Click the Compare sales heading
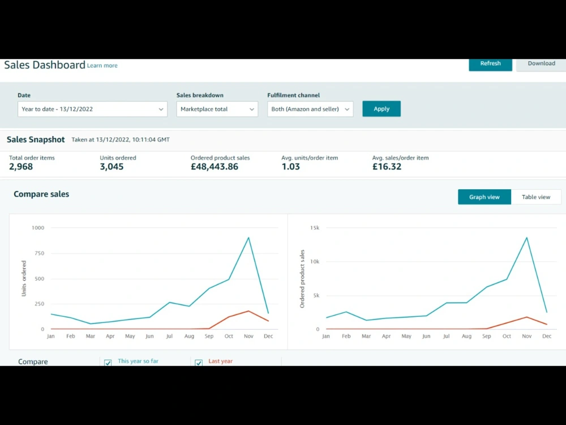Viewport: 566px width, 425px height. click(x=41, y=194)
